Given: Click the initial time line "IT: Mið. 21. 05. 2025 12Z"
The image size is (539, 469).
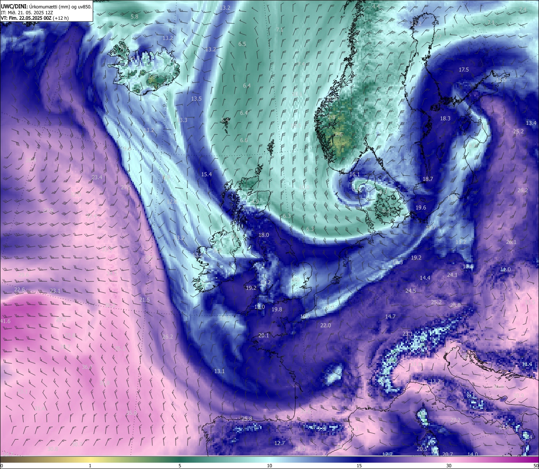Looking at the screenshot, I should tap(27, 13).
